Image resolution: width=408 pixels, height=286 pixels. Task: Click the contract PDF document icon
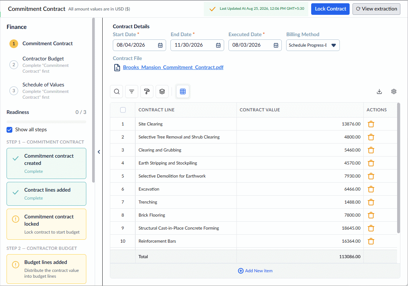coord(117,68)
